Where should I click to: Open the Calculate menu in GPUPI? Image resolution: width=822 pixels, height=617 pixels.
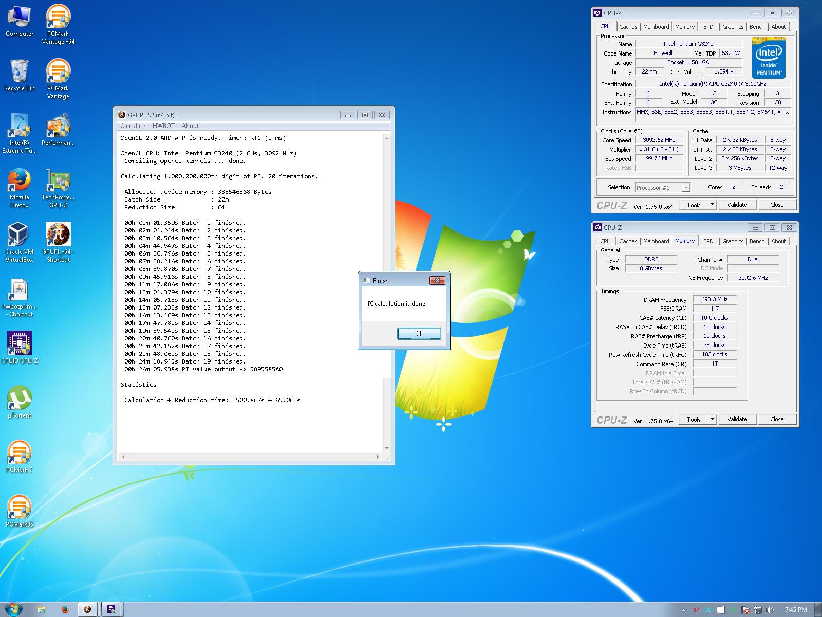pyautogui.click(x=133, y=126)
